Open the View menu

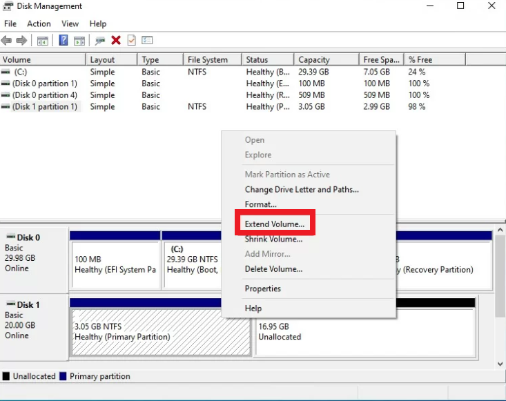click(x=70, y=23)
